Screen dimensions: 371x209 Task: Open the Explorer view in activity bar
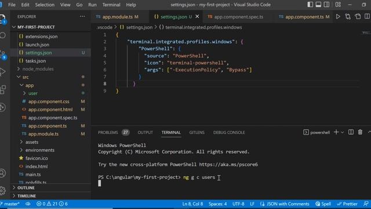(x=2, y=19)
